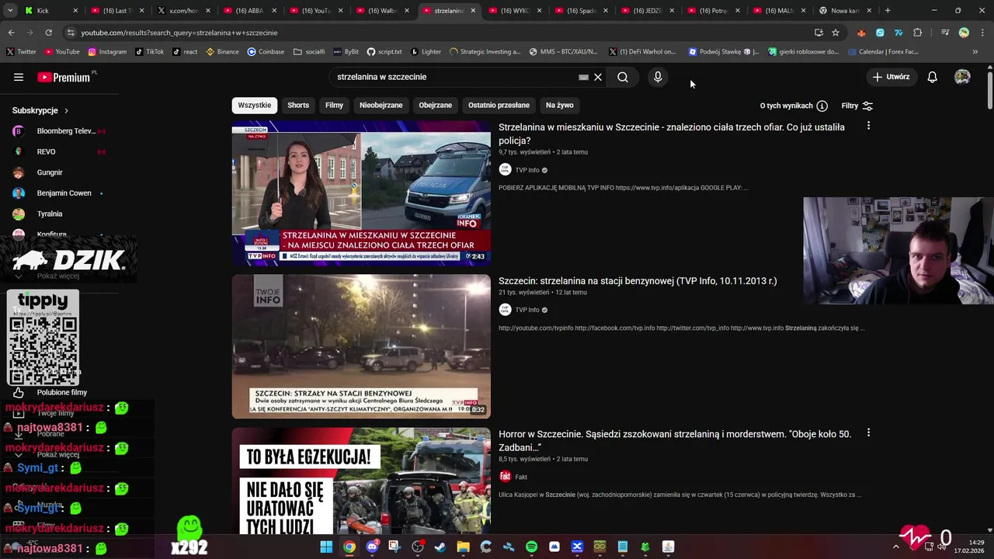
Task: Open Steam from the taskbar
Action: point(440,547)
